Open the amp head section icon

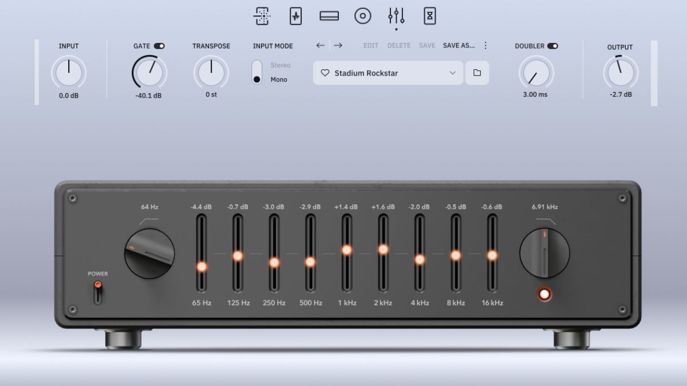(329, 16)
